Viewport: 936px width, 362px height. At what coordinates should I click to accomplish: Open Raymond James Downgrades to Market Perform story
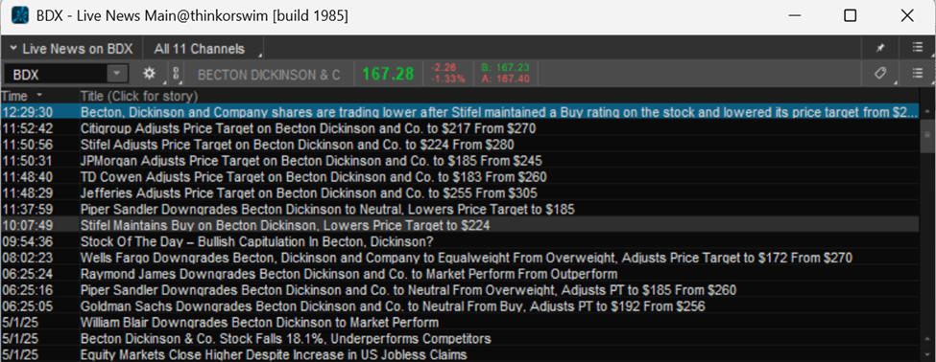coord(348,274)
